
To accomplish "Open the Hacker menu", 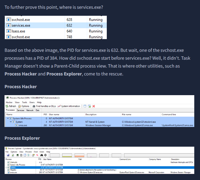I will pyautogui.click(x=9, y=102).
